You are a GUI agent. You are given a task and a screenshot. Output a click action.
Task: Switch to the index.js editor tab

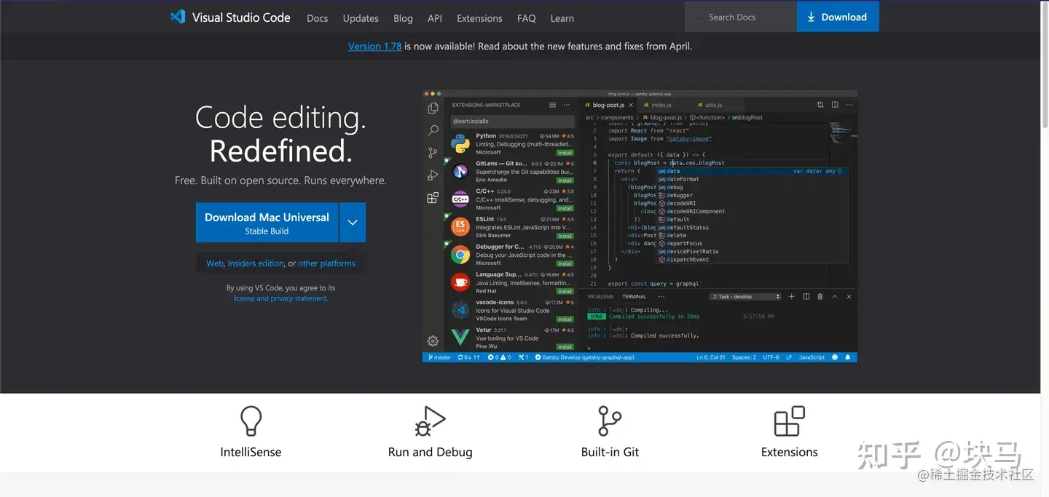661,105
